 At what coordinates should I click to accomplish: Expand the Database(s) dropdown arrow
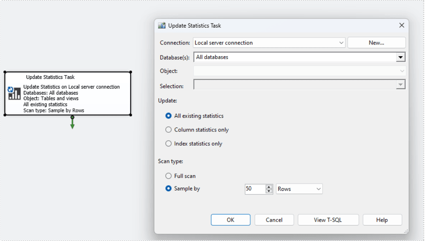[x=400, y=57]
